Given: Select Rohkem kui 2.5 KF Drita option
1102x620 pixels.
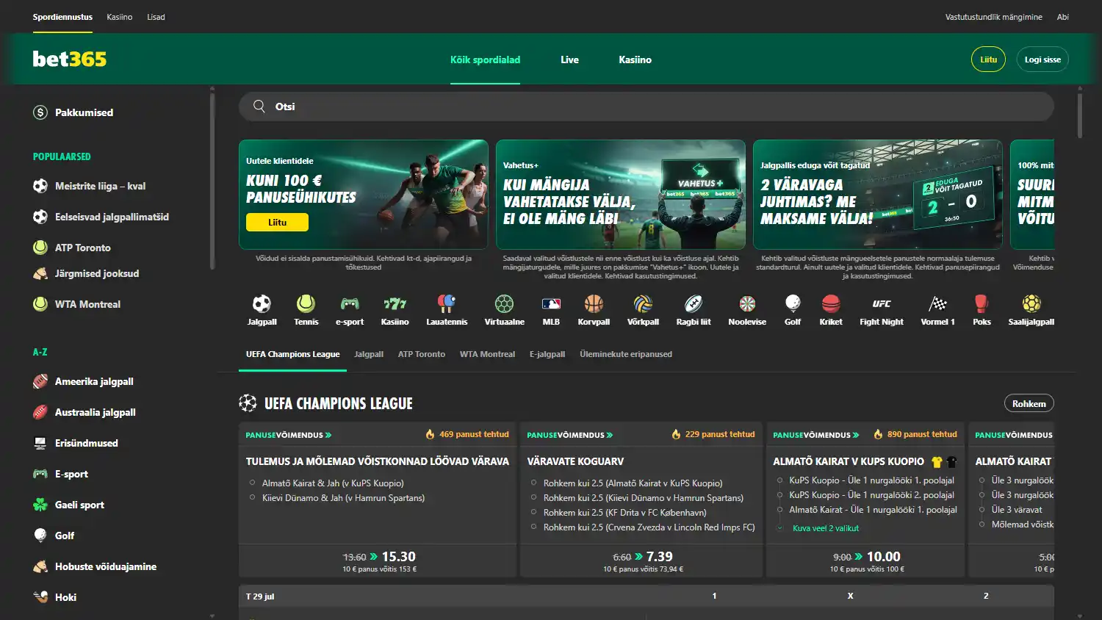Looking at the screenshot, I should pyautogui.click(x=534, y=513).
